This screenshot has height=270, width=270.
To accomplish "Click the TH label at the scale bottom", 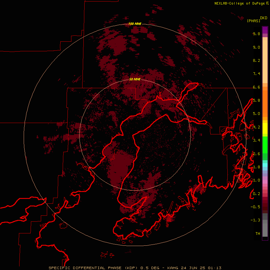I will 258,234.
